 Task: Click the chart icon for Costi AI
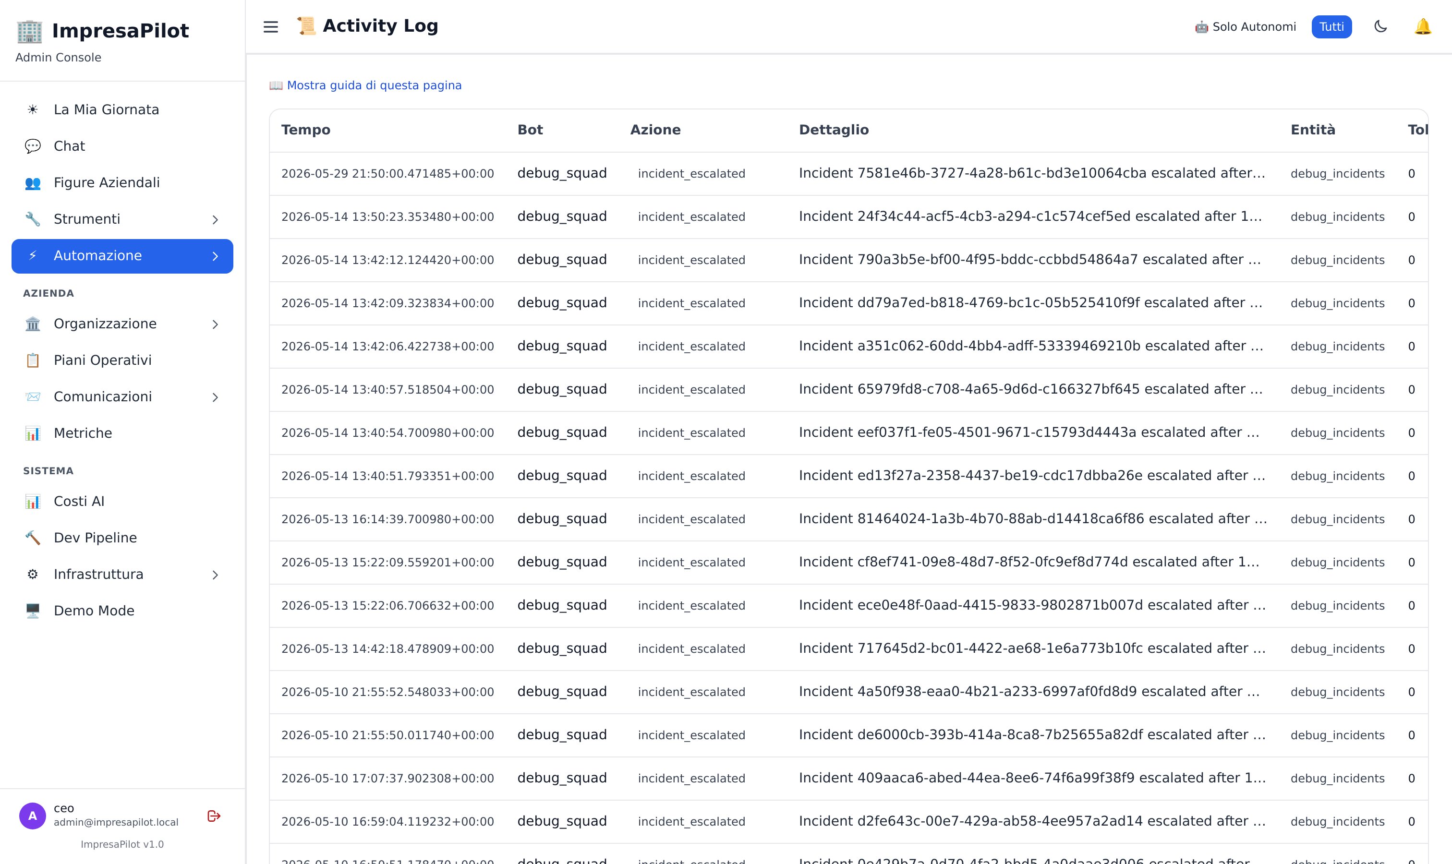33,501
